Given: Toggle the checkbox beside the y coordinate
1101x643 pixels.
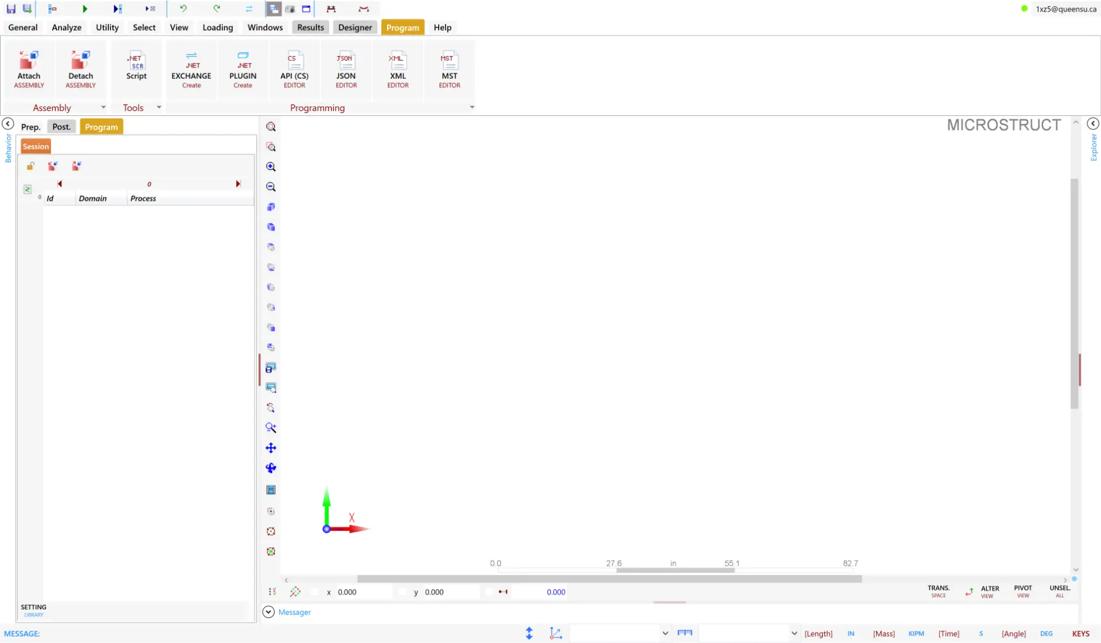Looking at the screenshot, I should point(402,592).
